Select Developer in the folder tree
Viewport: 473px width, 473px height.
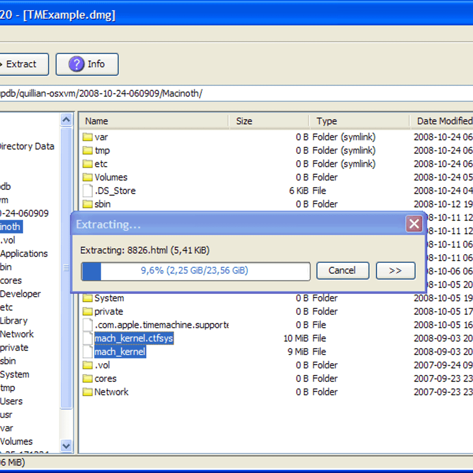(20, 294)
